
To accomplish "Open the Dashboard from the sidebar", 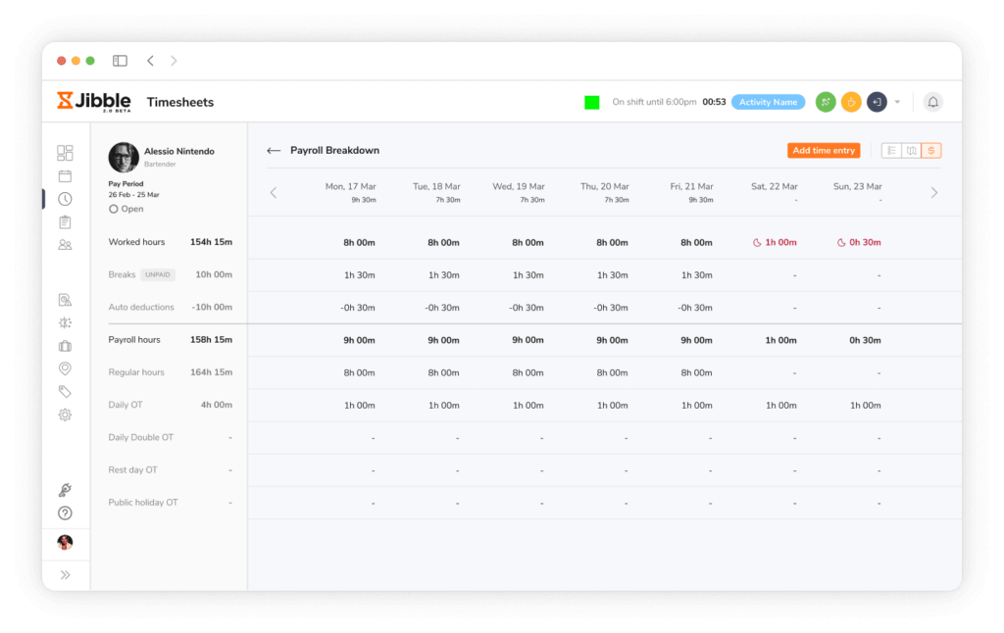I will [65, 153].
